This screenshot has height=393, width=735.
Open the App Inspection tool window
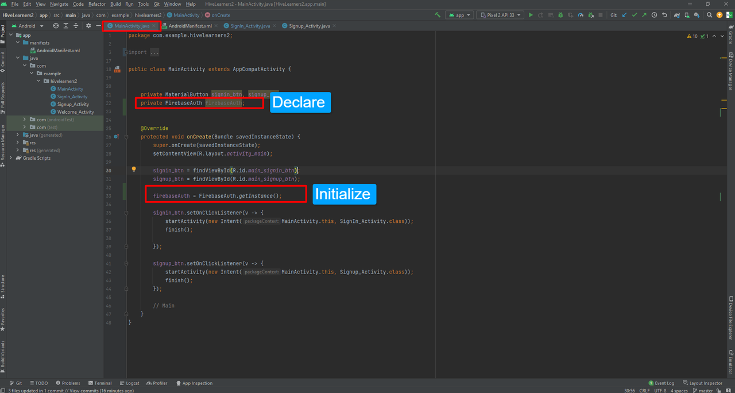[194, 383]
